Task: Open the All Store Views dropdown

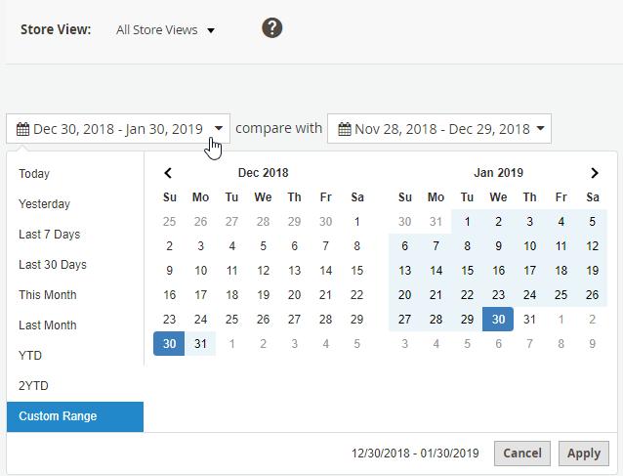Action: (164, 30)
